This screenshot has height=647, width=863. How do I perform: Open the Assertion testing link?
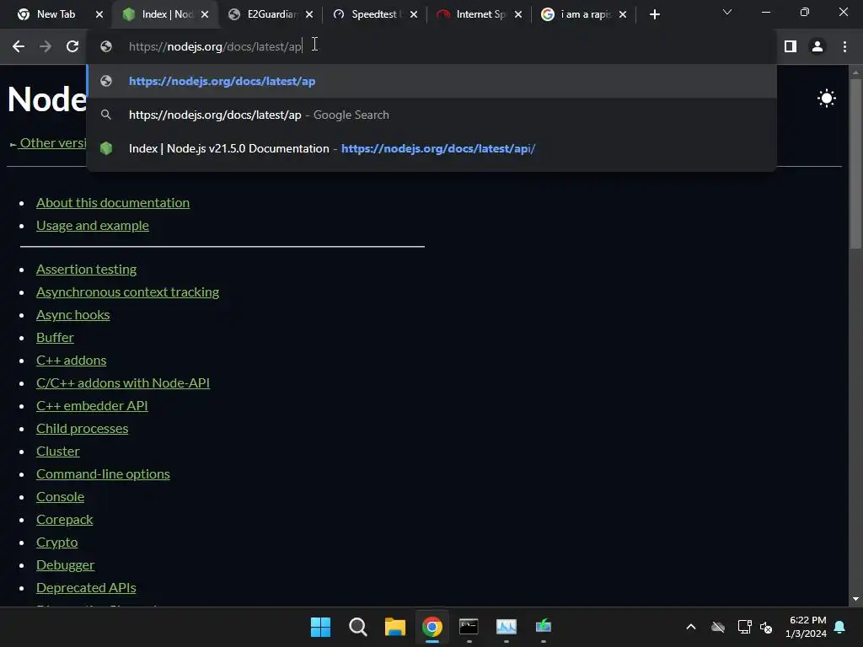[87, 269]
